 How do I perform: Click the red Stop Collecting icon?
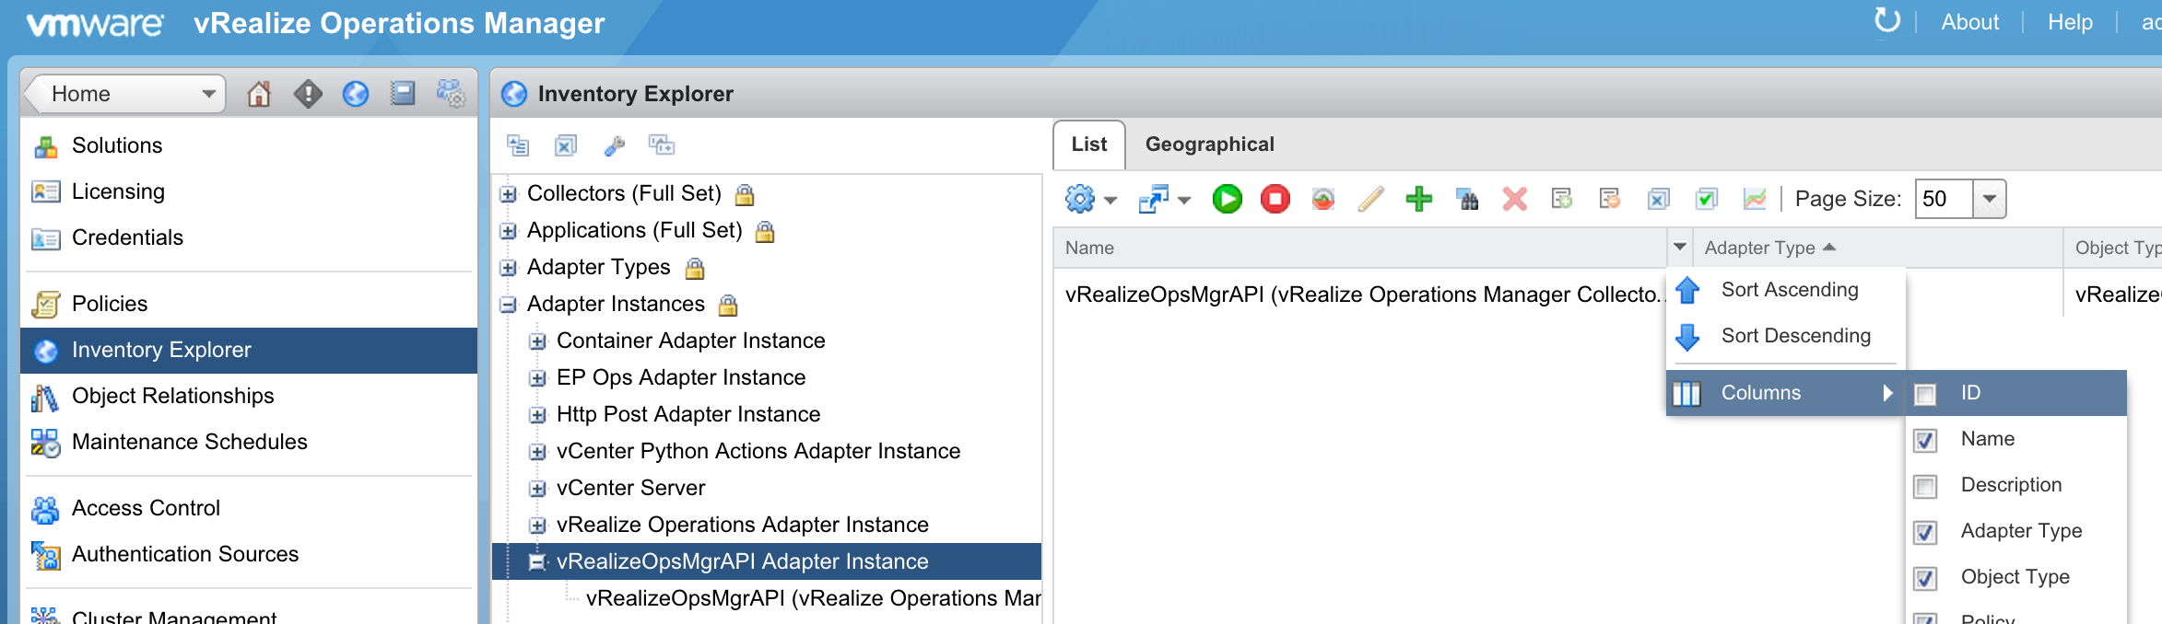(x=1275, y=199)
